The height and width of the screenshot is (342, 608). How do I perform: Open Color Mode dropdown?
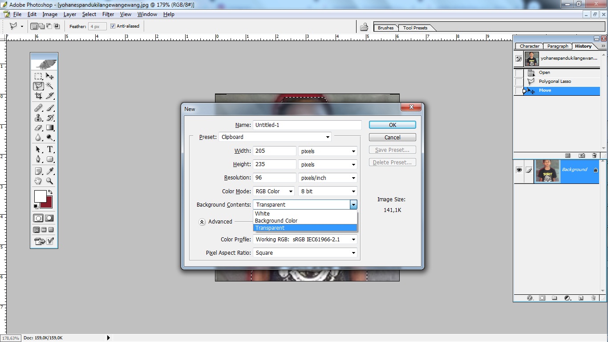pyautogui.click(x=274, y=191)
